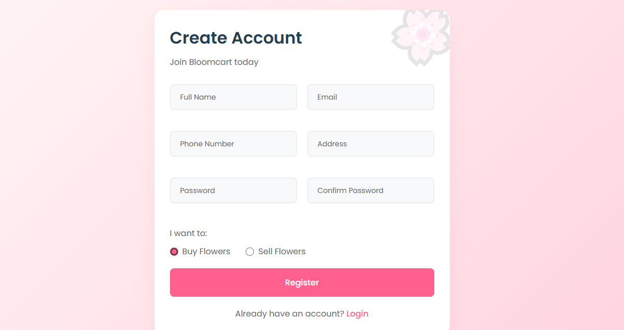
Task: Click the Password input field
Action: (233, 190)
